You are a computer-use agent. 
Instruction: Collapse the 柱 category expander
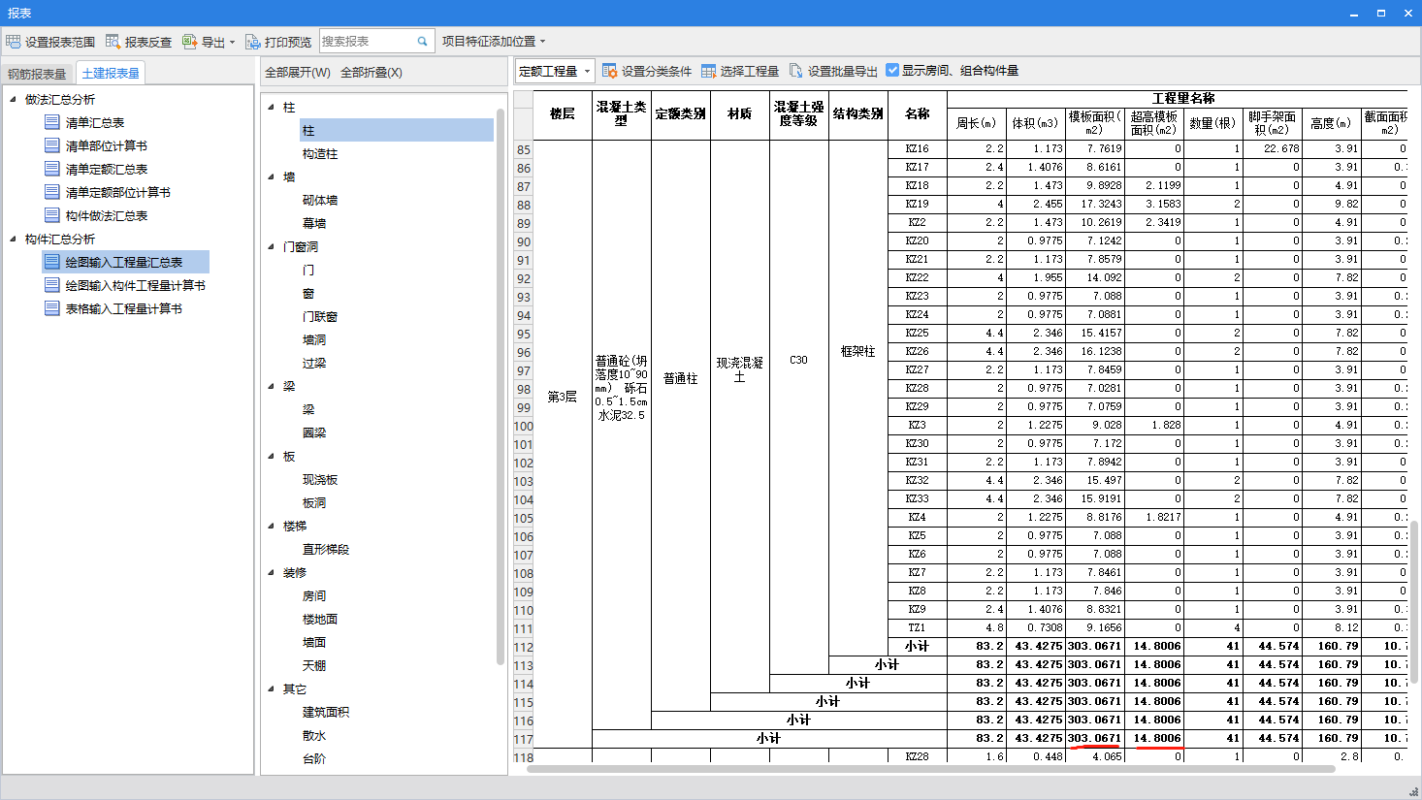coord(272,107)
